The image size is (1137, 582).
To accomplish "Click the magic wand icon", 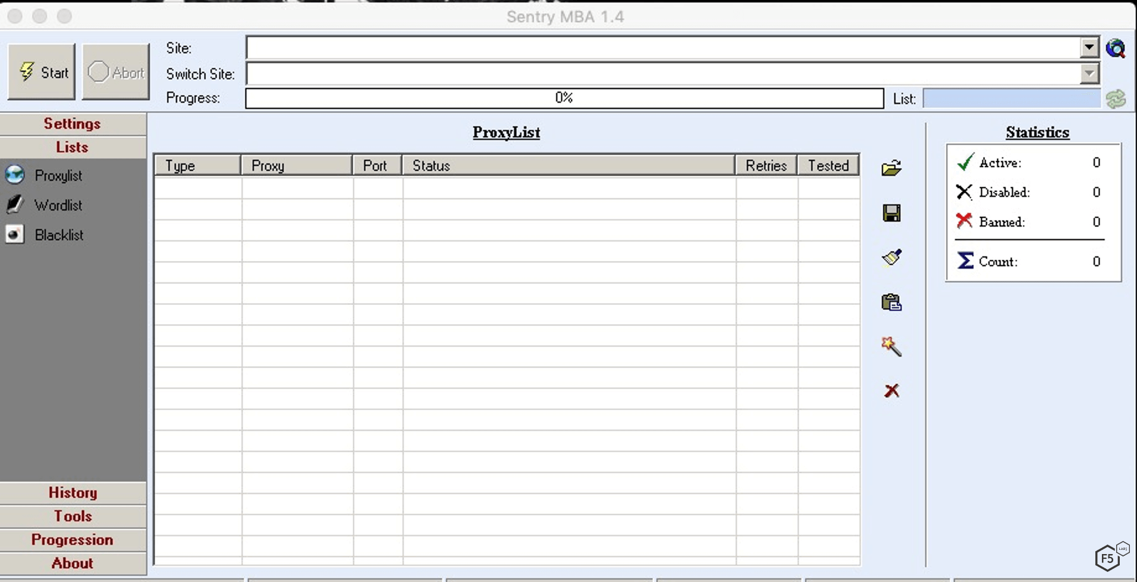I will (x=891, y=346).
